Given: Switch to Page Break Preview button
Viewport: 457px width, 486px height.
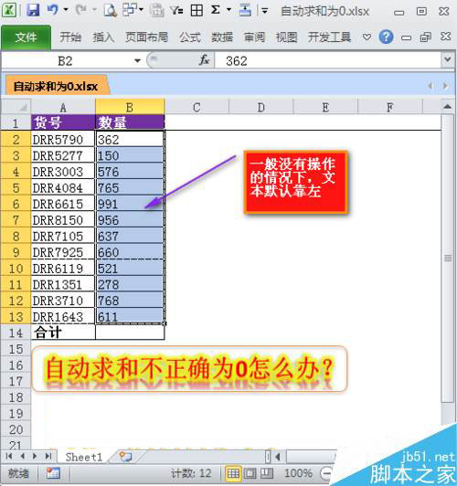Looking at the screenshot, I should point(267,473).
